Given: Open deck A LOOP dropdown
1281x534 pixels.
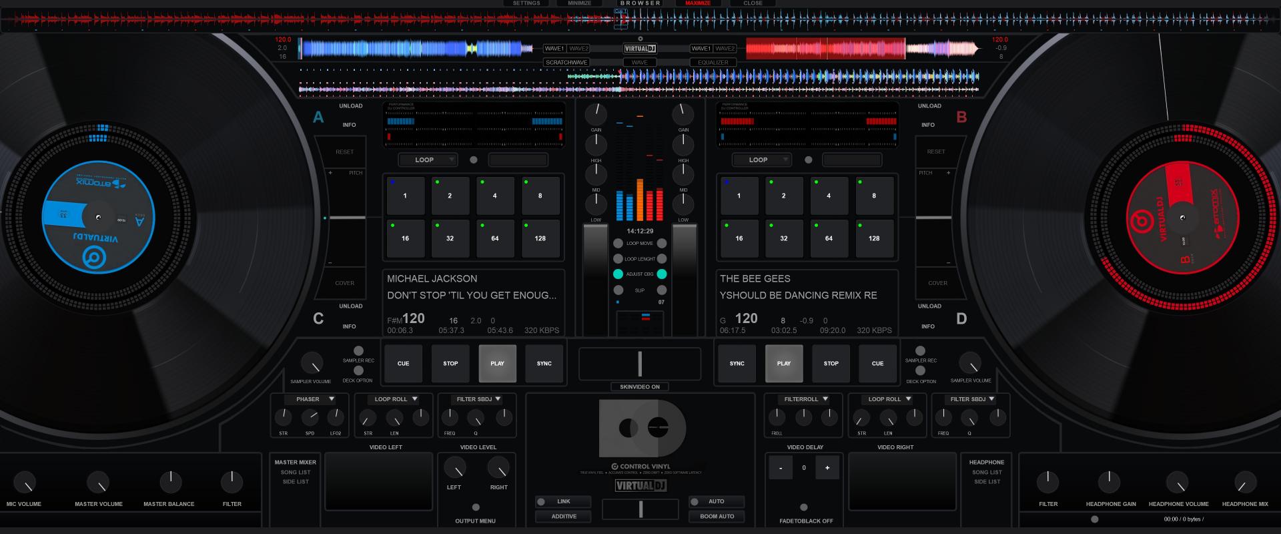Looking at the screenshot, I should tap(428, 160).
